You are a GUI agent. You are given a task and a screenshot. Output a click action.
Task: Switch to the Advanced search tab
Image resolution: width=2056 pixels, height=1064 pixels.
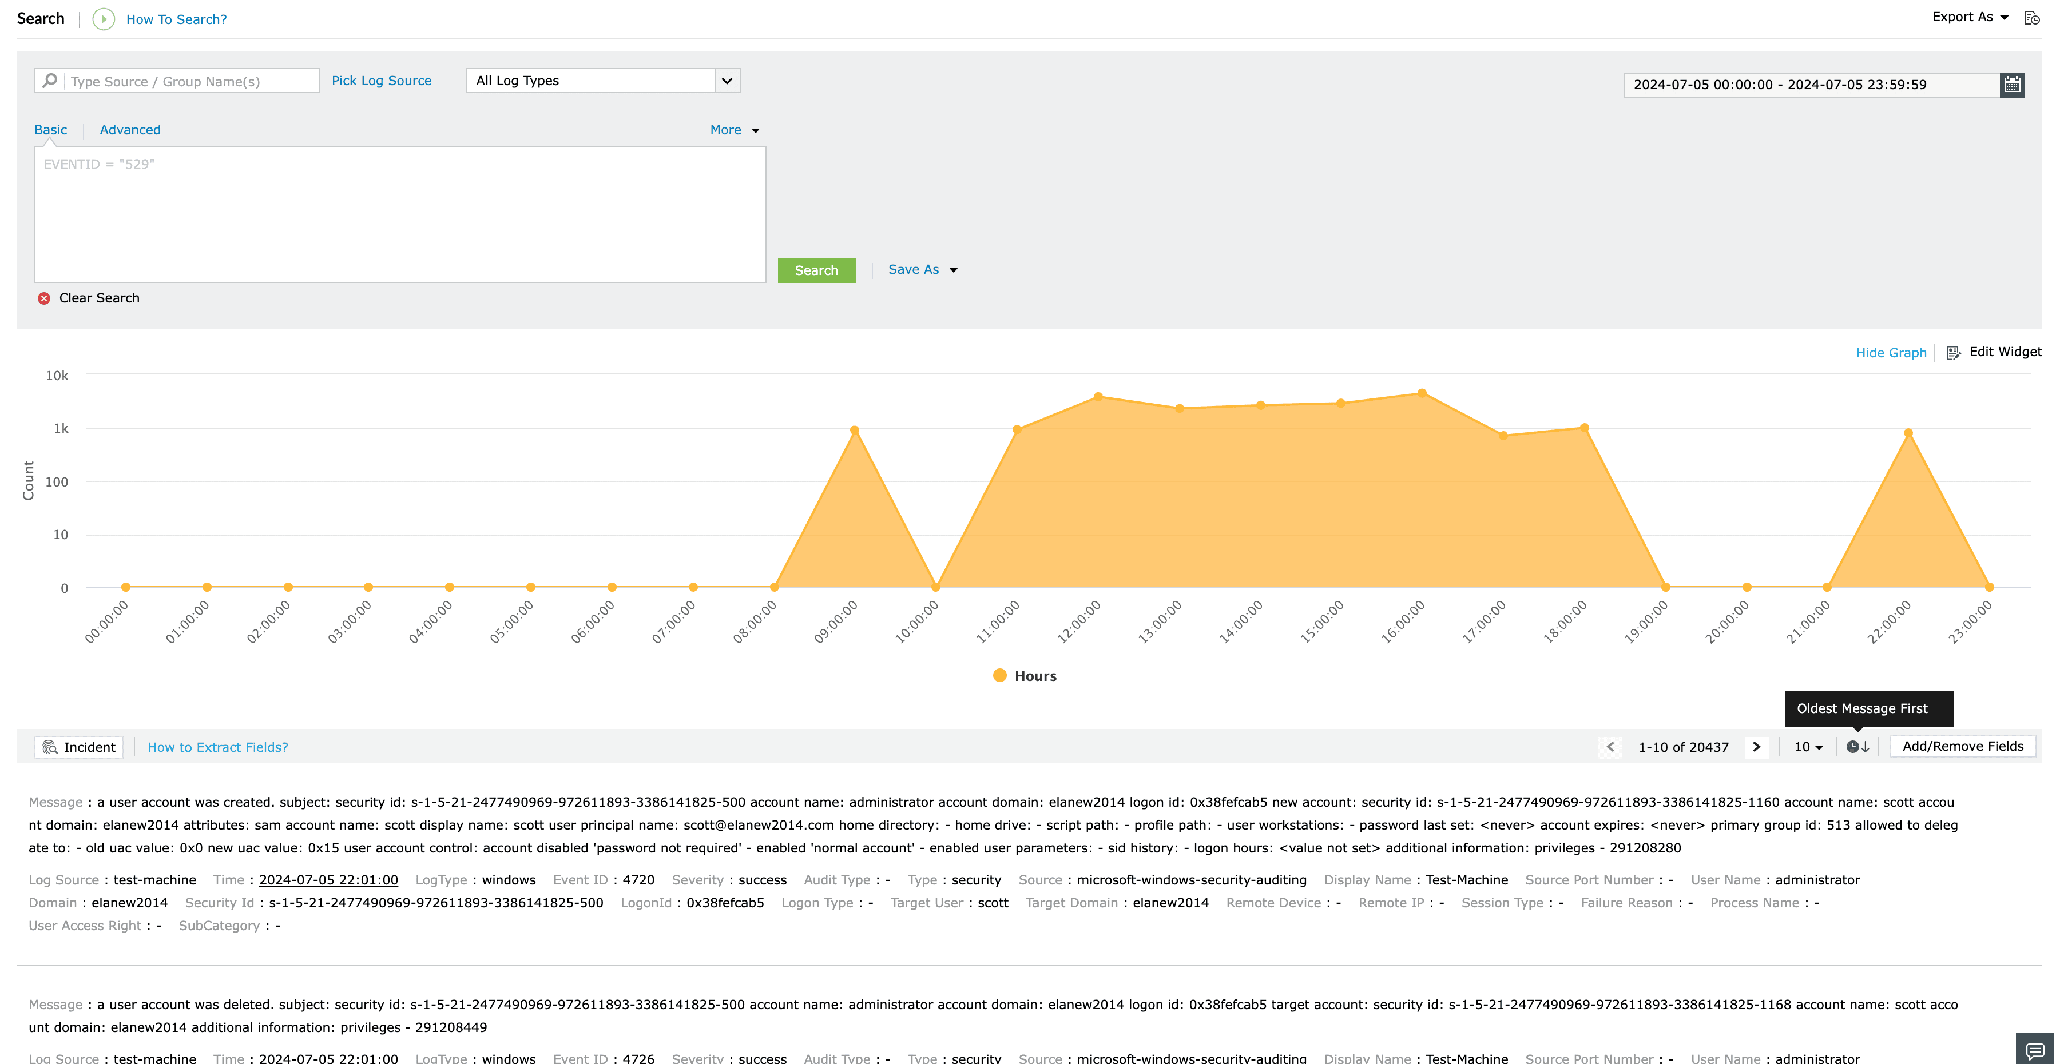(x=130, y=130)
